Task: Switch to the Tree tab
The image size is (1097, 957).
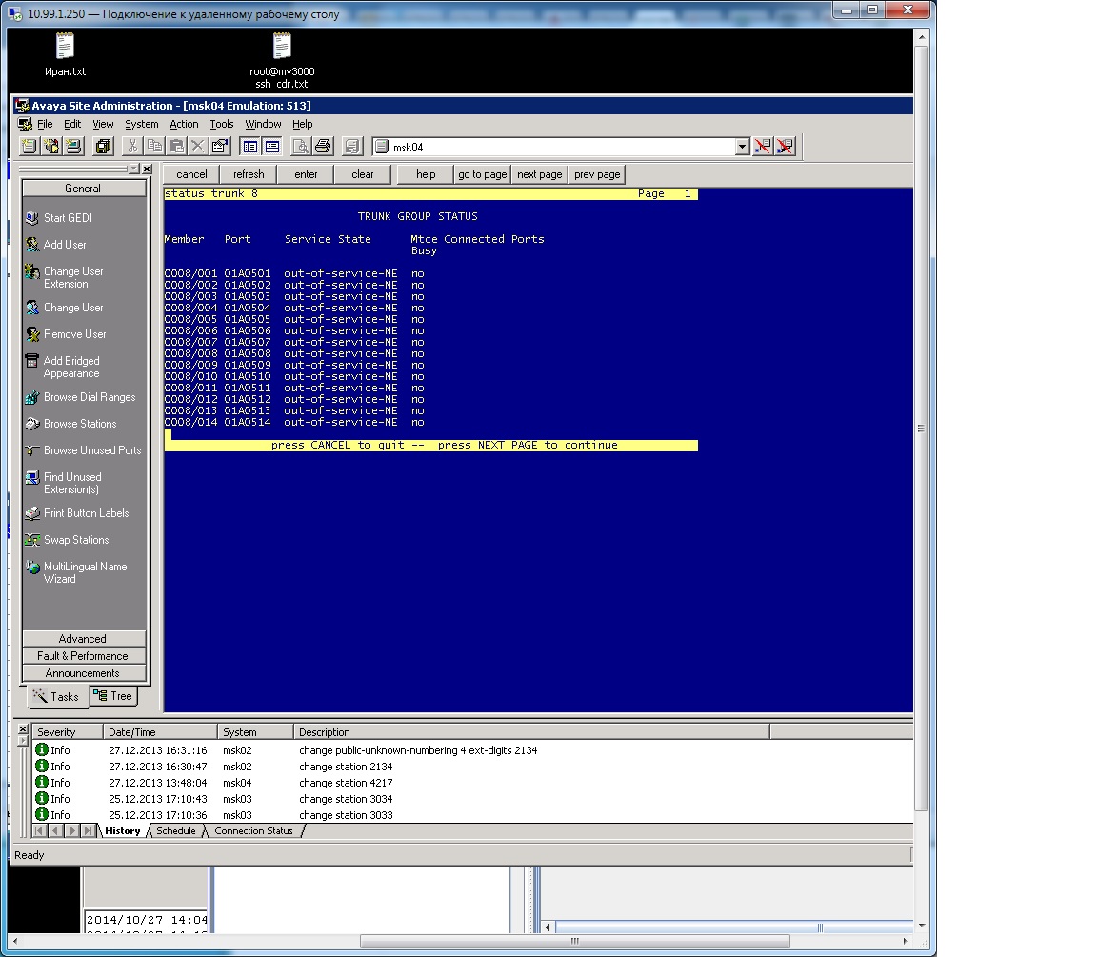Action: point(113,696)
